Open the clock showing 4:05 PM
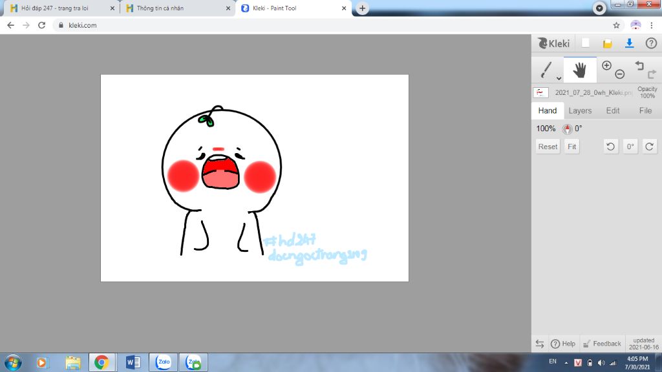Viewport: 662px width, 372px height. point(637,363)
